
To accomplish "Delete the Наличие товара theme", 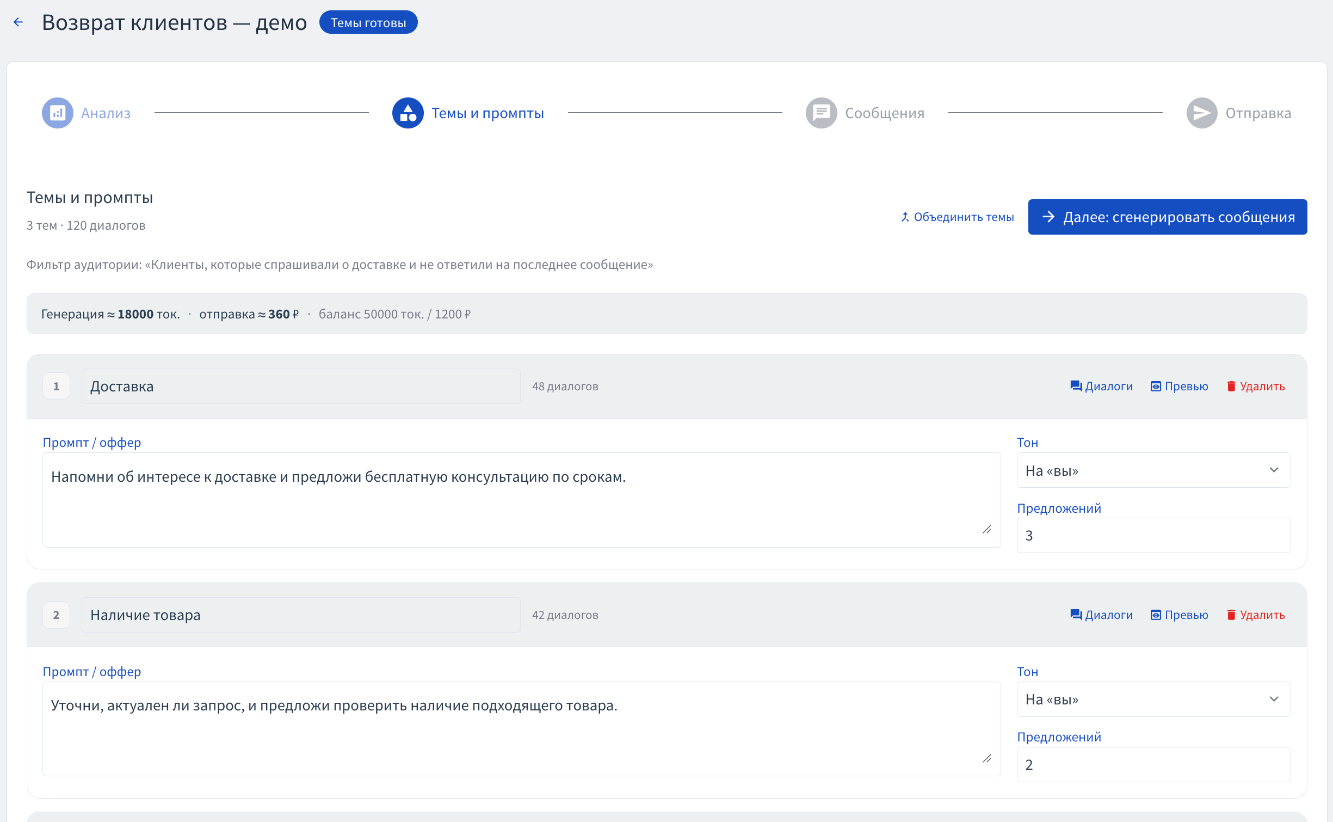I will 1256,615.
